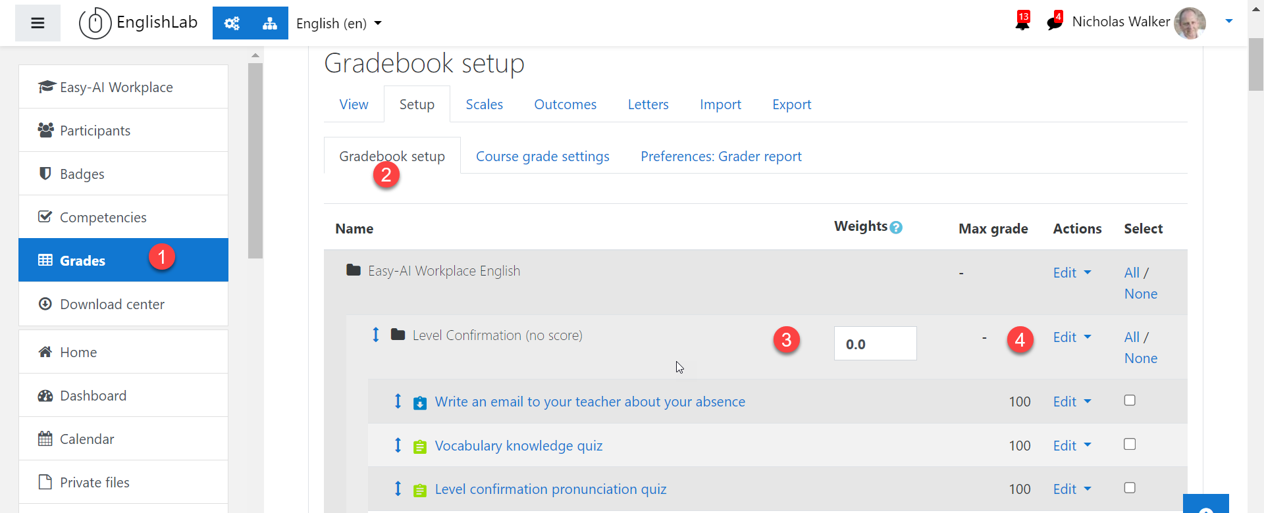Switch to the Scales tab
Screen dimensions: 1264x513
pos(484,104)
